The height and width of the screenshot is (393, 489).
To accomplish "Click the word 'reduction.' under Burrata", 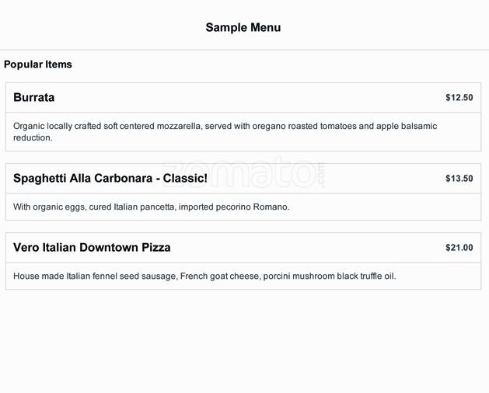I will pos(33,138).
